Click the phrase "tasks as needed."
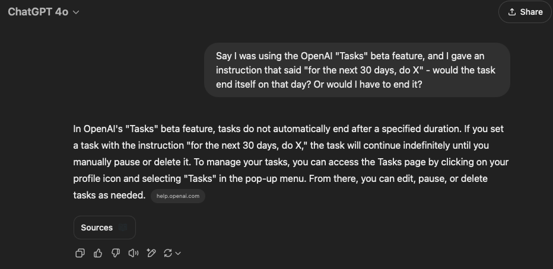 109,195
